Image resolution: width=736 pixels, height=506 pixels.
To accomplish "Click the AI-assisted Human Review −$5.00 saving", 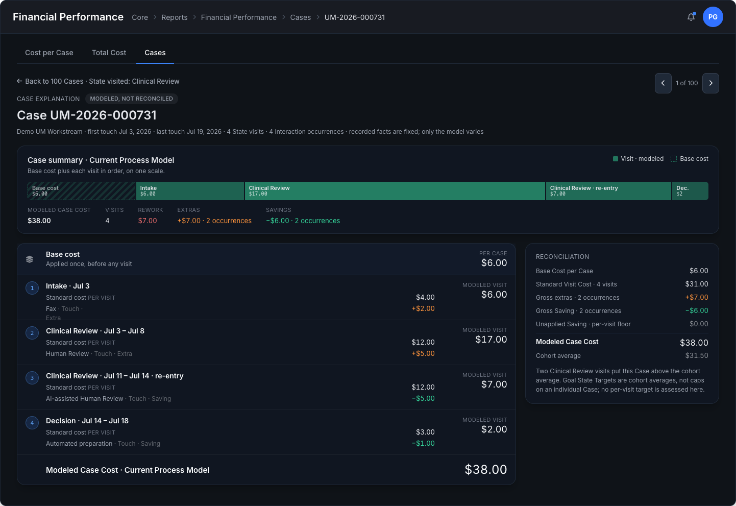I will 423,398.
